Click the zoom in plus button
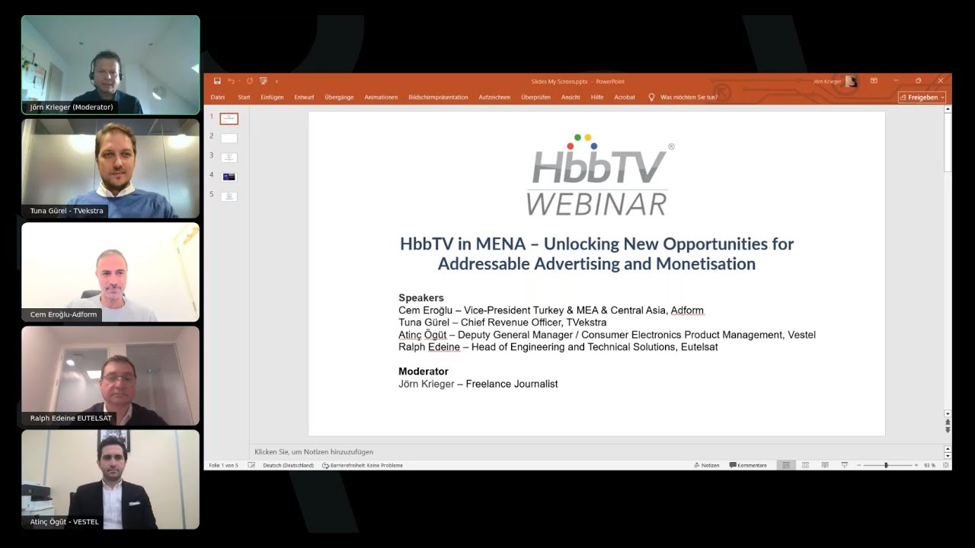 [x=916, y=465]
